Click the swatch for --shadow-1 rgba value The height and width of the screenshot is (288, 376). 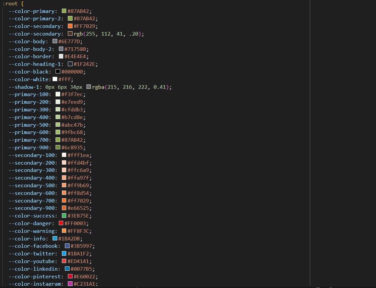[89, 86]
